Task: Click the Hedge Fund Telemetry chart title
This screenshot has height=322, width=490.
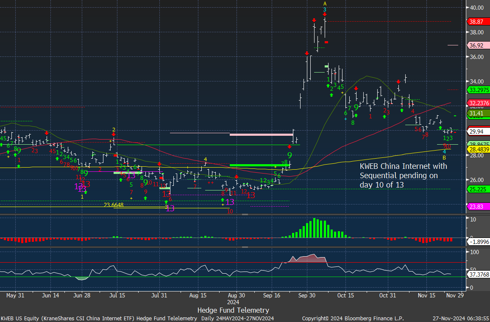Action: click(x=233, y=310)
